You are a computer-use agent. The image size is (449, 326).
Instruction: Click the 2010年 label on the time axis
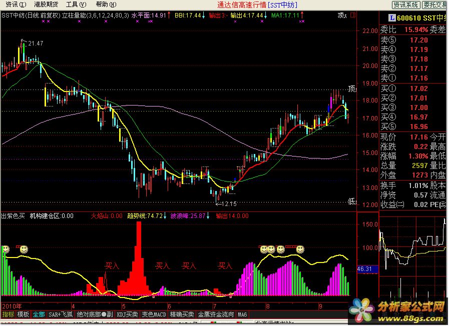[12, 306]
